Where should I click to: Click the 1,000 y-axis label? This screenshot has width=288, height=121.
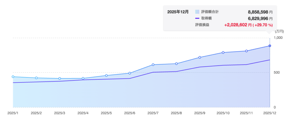point(278,37)
